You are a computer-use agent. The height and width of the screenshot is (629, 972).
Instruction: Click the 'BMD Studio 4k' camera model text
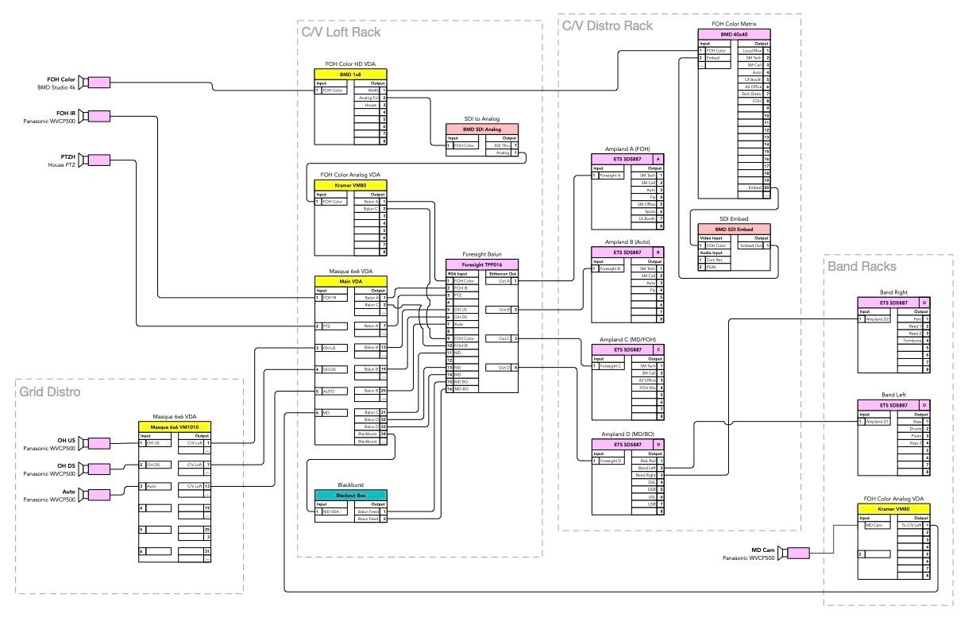pos(57,88)
